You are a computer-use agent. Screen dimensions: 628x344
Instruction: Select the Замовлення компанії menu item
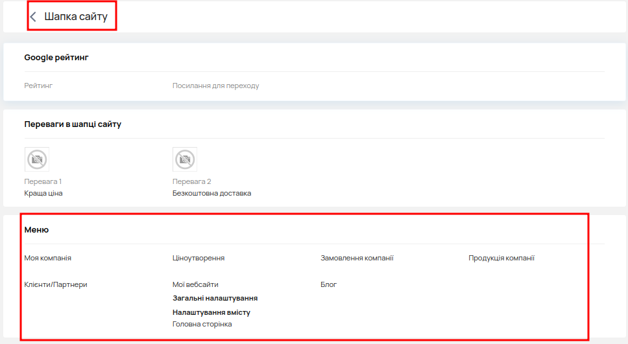[357, 258]
